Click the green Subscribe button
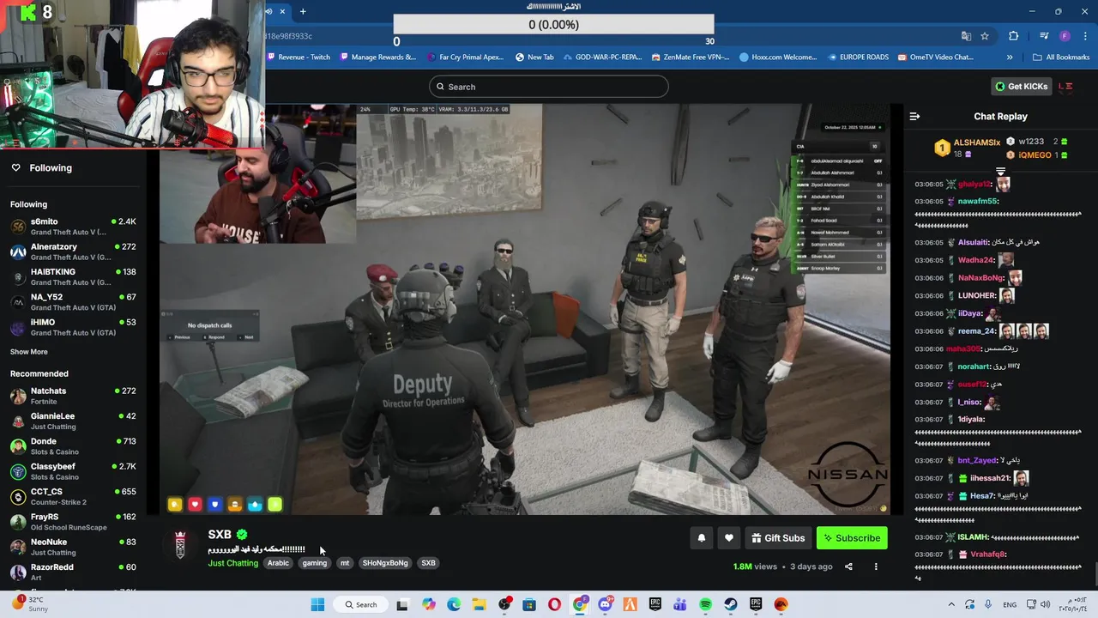The image size is (1098, 618). tap(852, 538)
